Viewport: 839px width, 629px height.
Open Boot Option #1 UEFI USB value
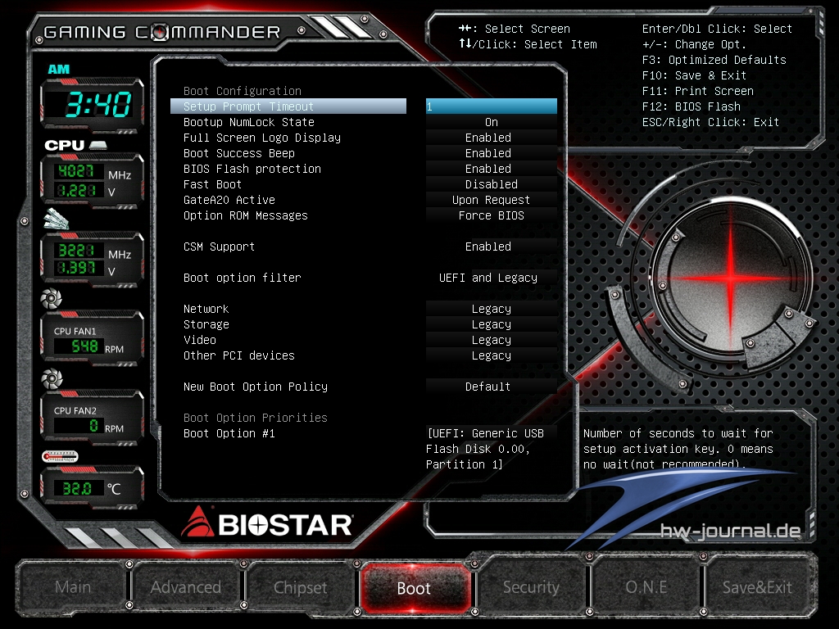(x=492, y=448)
